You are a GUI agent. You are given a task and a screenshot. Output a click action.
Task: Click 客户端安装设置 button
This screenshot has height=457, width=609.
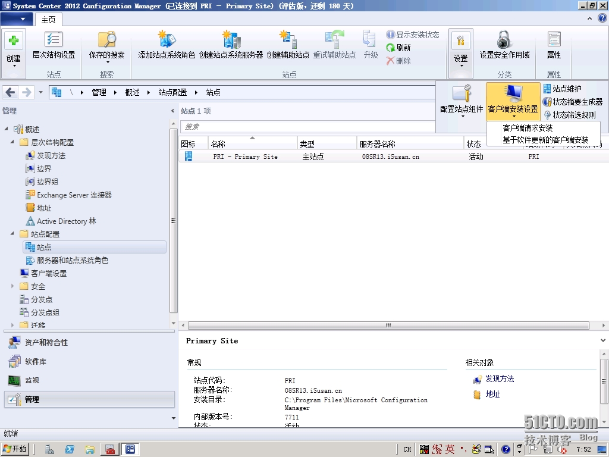click(513, 101)
